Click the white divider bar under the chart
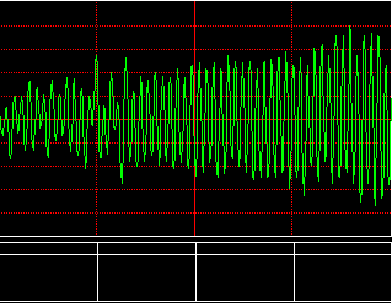The height and width of the screenshot is (303, 392). pos(196,237)
